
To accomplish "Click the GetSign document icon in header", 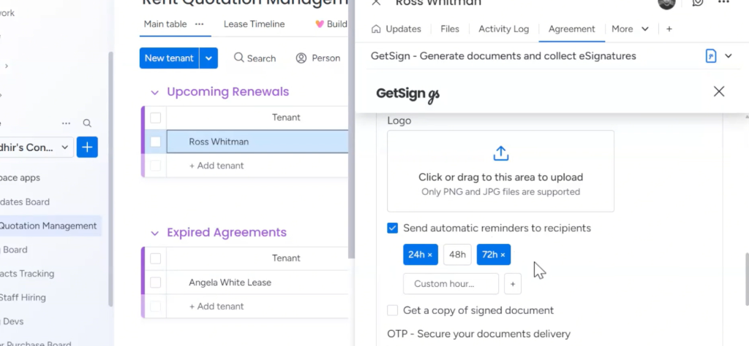I will (711, 55).
